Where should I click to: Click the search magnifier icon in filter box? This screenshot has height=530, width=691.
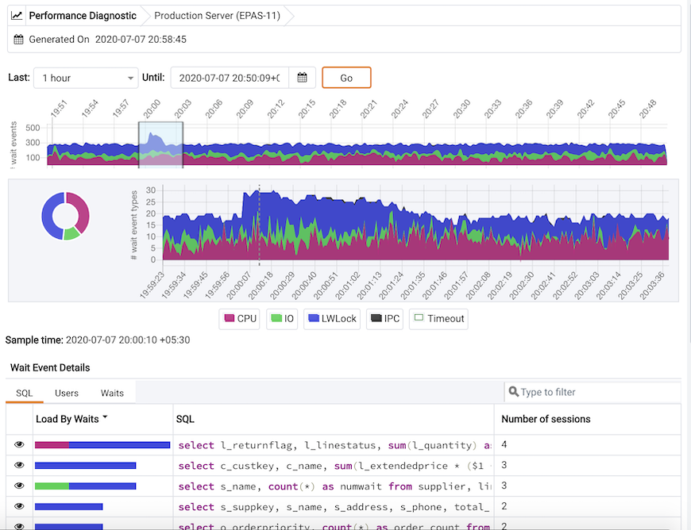(513, 391)
